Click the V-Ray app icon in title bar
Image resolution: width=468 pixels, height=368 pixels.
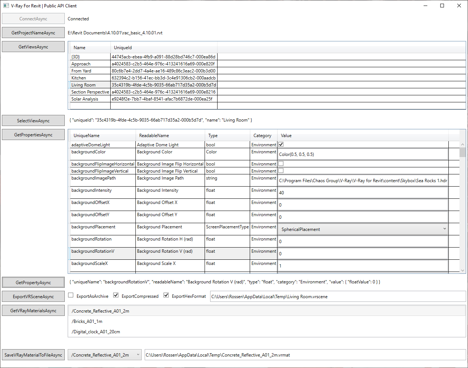pyautogui.click(x=6, y=6)
